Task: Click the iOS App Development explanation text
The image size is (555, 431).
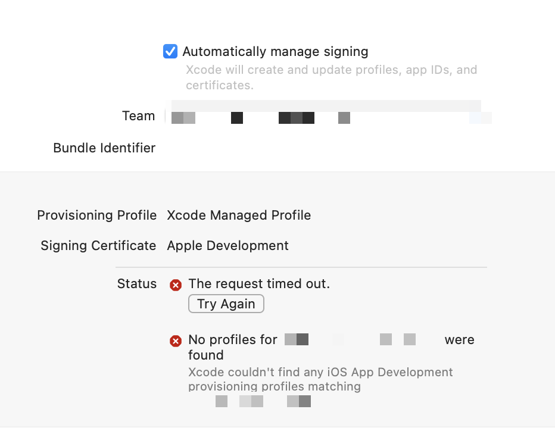Action: click(320, 379)
